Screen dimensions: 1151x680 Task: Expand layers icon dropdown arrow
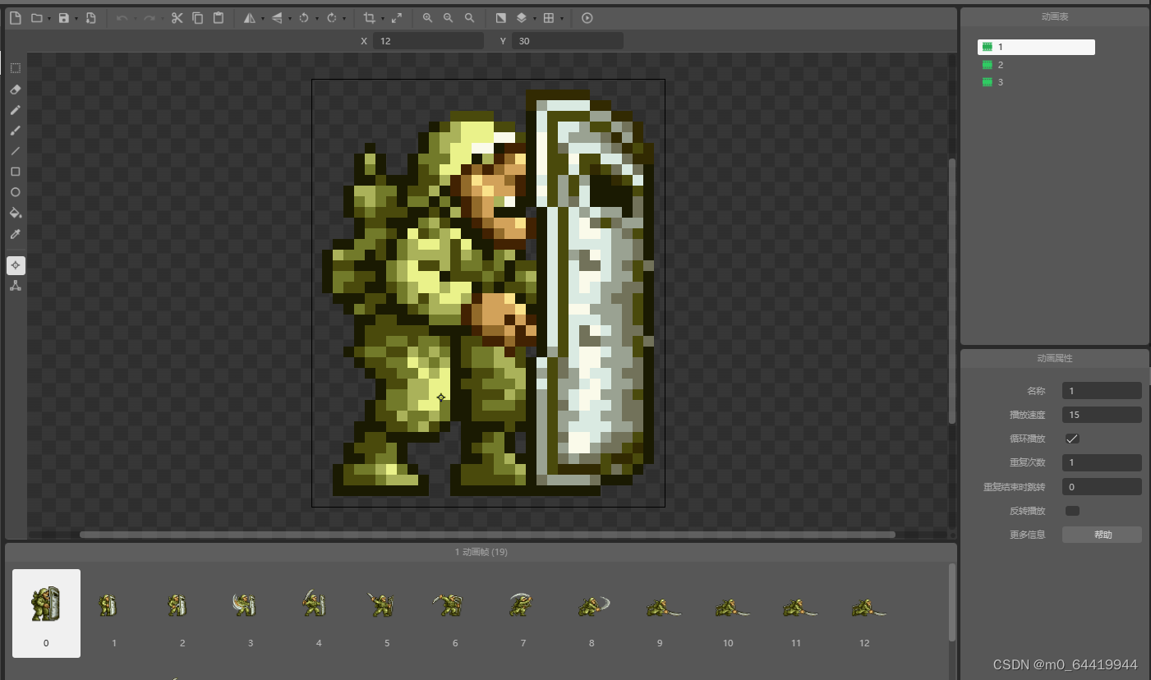pyautogui.click(x=535, y=19)
